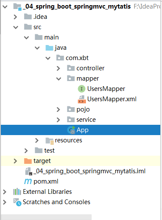Click the .idea folder icon
This screenshot has width=162, height=220.
click(x=28, y=17)
